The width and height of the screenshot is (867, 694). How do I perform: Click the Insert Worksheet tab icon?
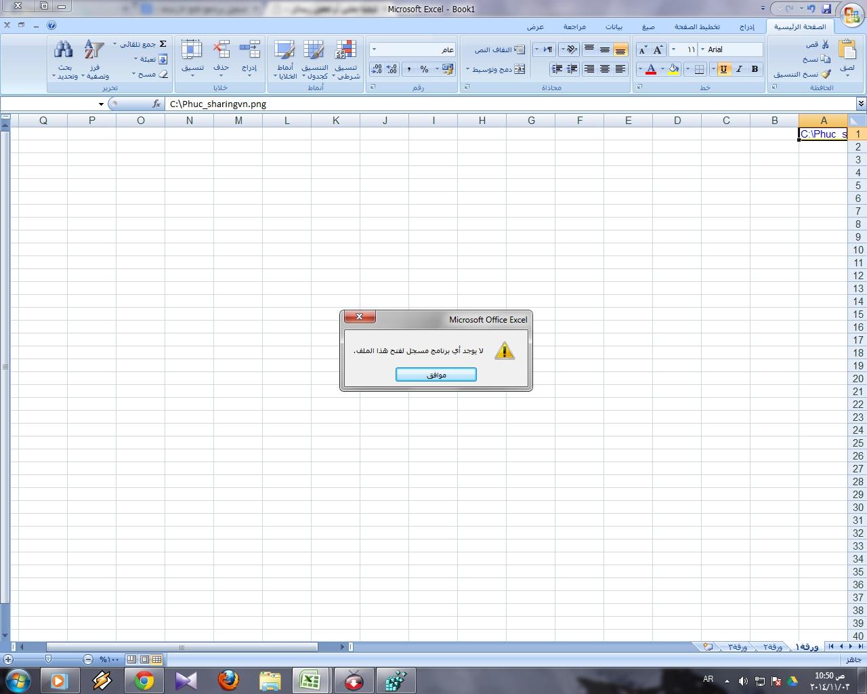coord(708,647)
